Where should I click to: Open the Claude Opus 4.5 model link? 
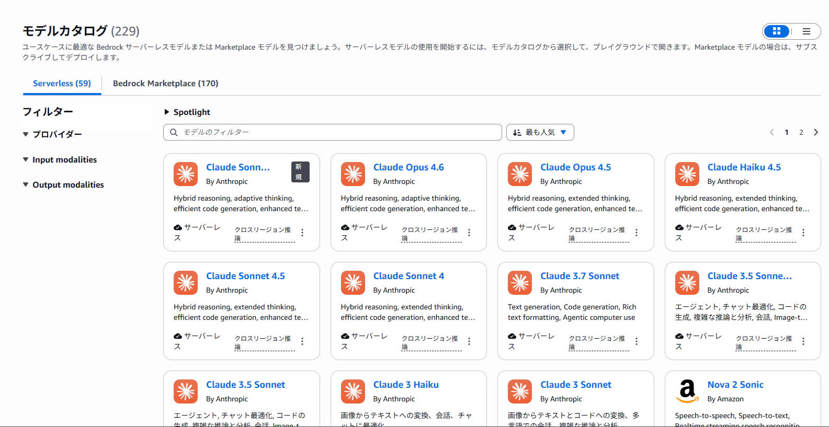pos(575,167)
